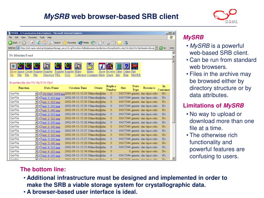Image resolution: width=264 pixels, height=198 pixels.
Task: Click the Home button in the toolbar
Action: [x=44, y=43]
